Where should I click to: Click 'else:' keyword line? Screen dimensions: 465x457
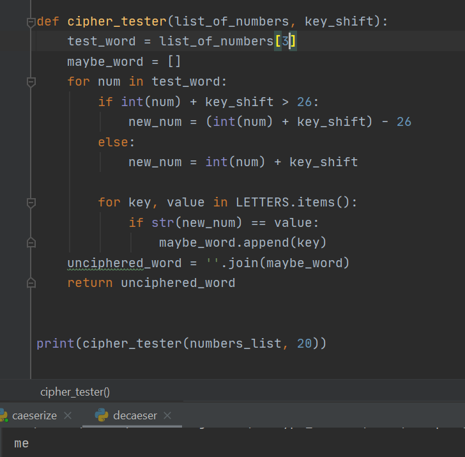pos(116,143)
